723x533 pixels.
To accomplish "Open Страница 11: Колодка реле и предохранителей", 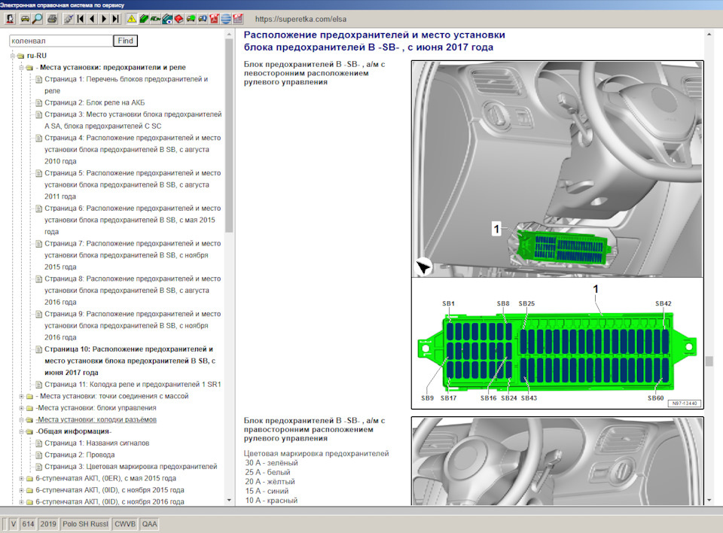I will coord(133,384).
